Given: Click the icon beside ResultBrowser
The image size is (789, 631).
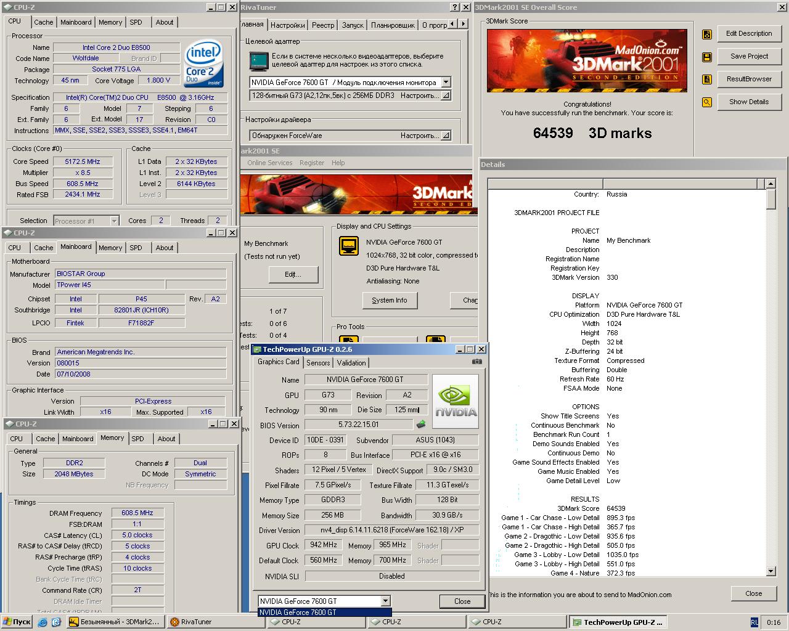Looking at the screenshot, I should [x=707, y=79].
